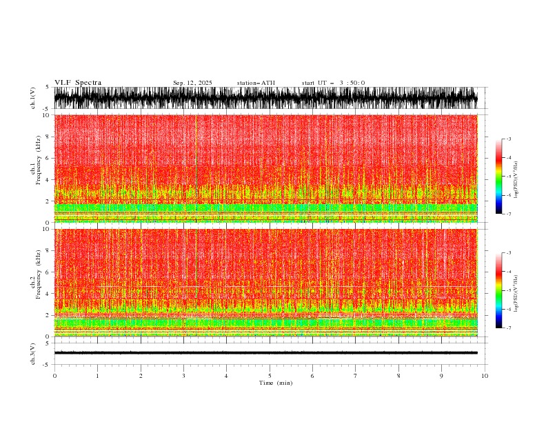This screenshot has width=546, height=422.
Task: Click time axis tick label '0'
Action: [54, 376]
